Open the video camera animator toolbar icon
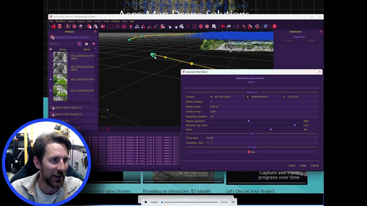The height and width of the screenshot is (206, 367). click(162, 26)
